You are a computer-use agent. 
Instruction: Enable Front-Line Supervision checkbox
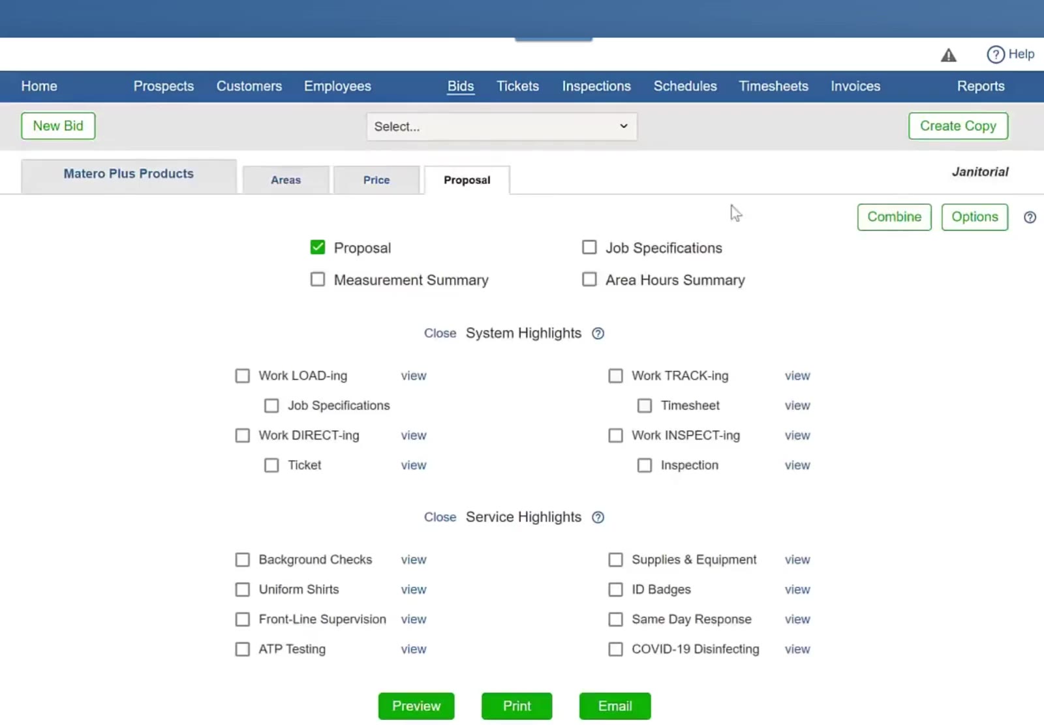click(x=243, y=619)
